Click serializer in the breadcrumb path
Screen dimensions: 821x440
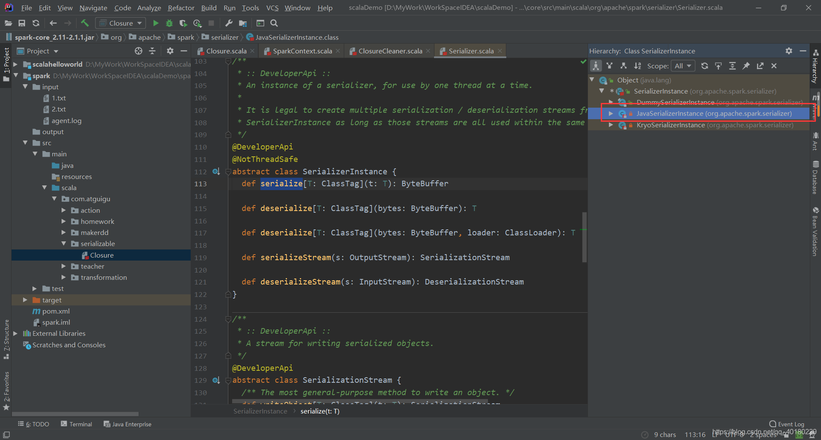point(224,37)
